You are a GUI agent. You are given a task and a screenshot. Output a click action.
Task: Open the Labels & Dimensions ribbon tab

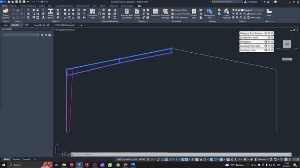click(64, 6)
